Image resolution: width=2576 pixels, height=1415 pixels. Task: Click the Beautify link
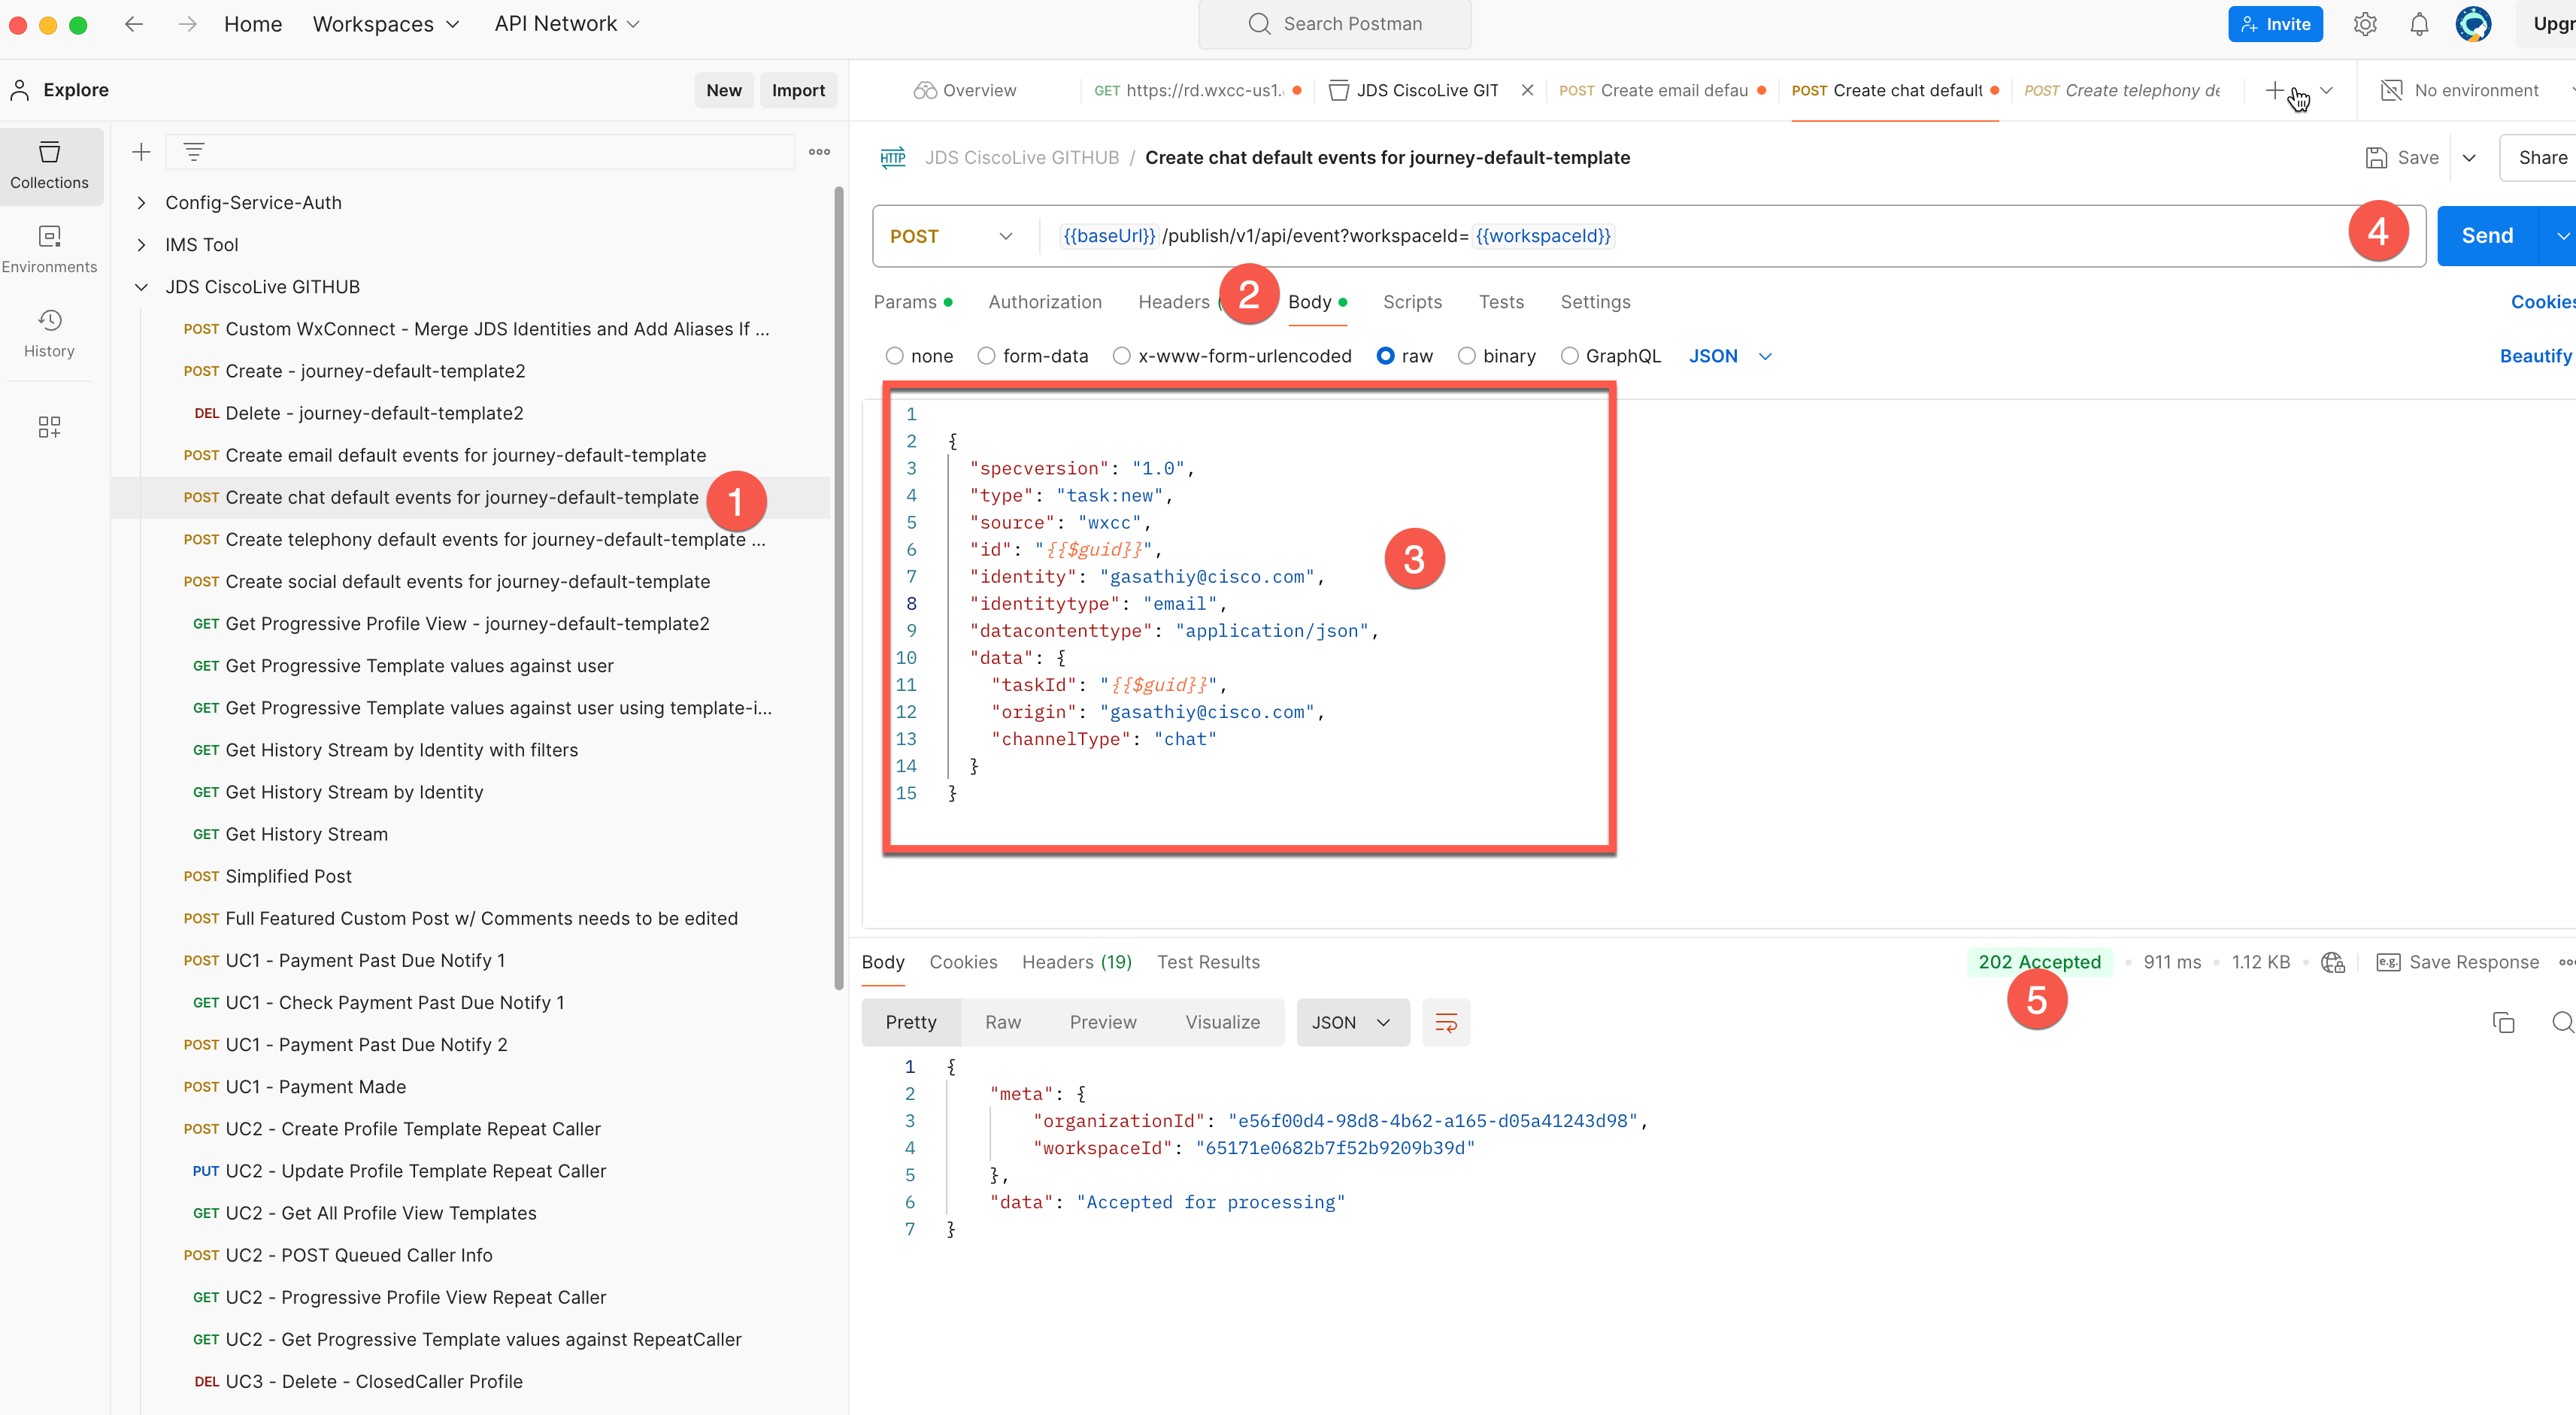coord(2534,356)
